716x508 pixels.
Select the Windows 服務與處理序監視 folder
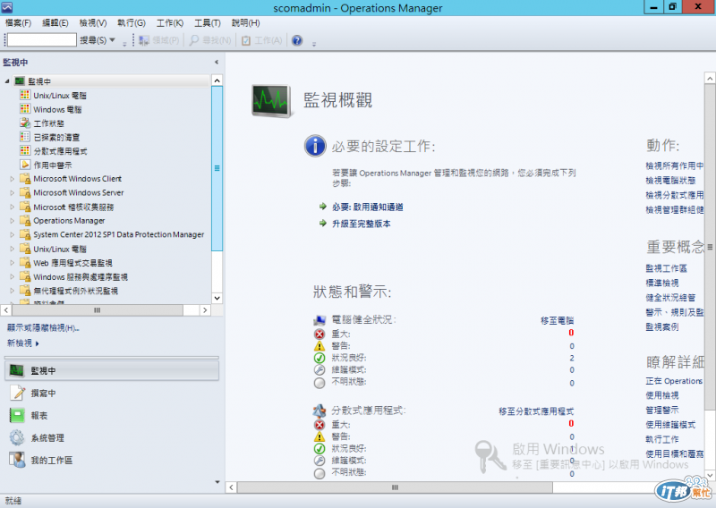pyautogui.click(x=81, y=277)
